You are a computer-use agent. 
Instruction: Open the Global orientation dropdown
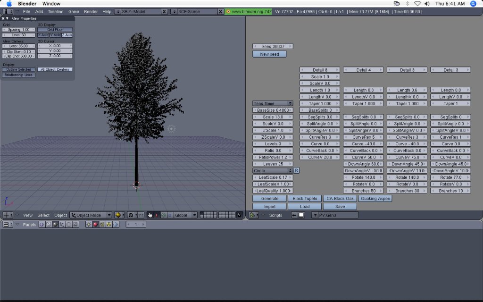tap(185, 215)
